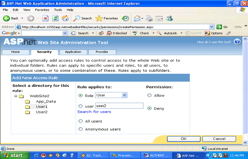Open Favorites star icon

99,18
